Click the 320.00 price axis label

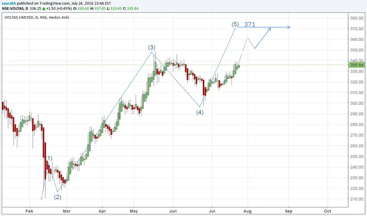tap(357, 82)
